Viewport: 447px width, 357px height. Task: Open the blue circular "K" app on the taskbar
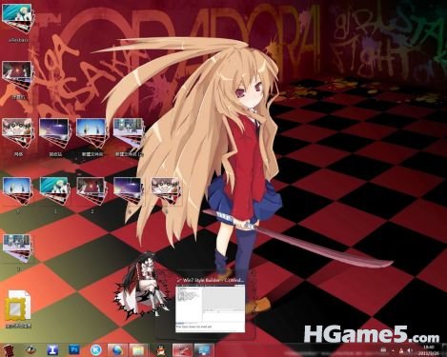[95, 350]
